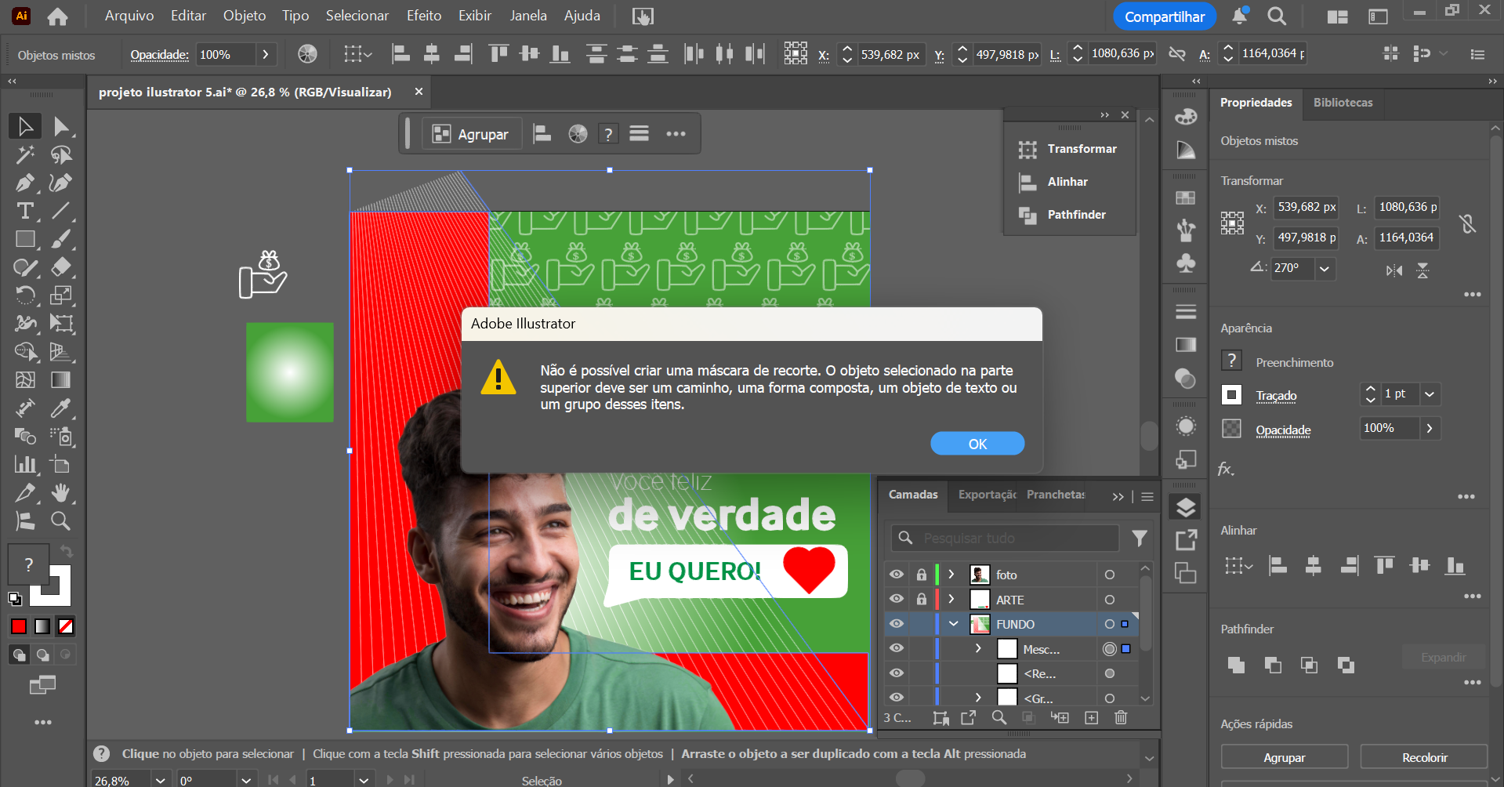The height and width of the screenshot is (787, 1504).
Task: Open the Janela menu
Action: click(x=528, y=16)
